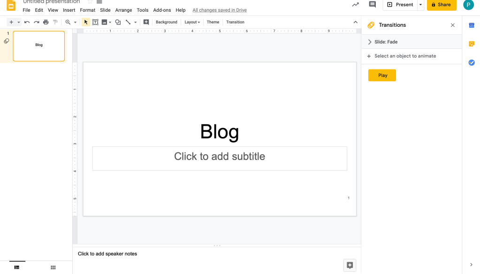Add a comment using toolbar icon

pyautogui.click(x=146, y=22)
